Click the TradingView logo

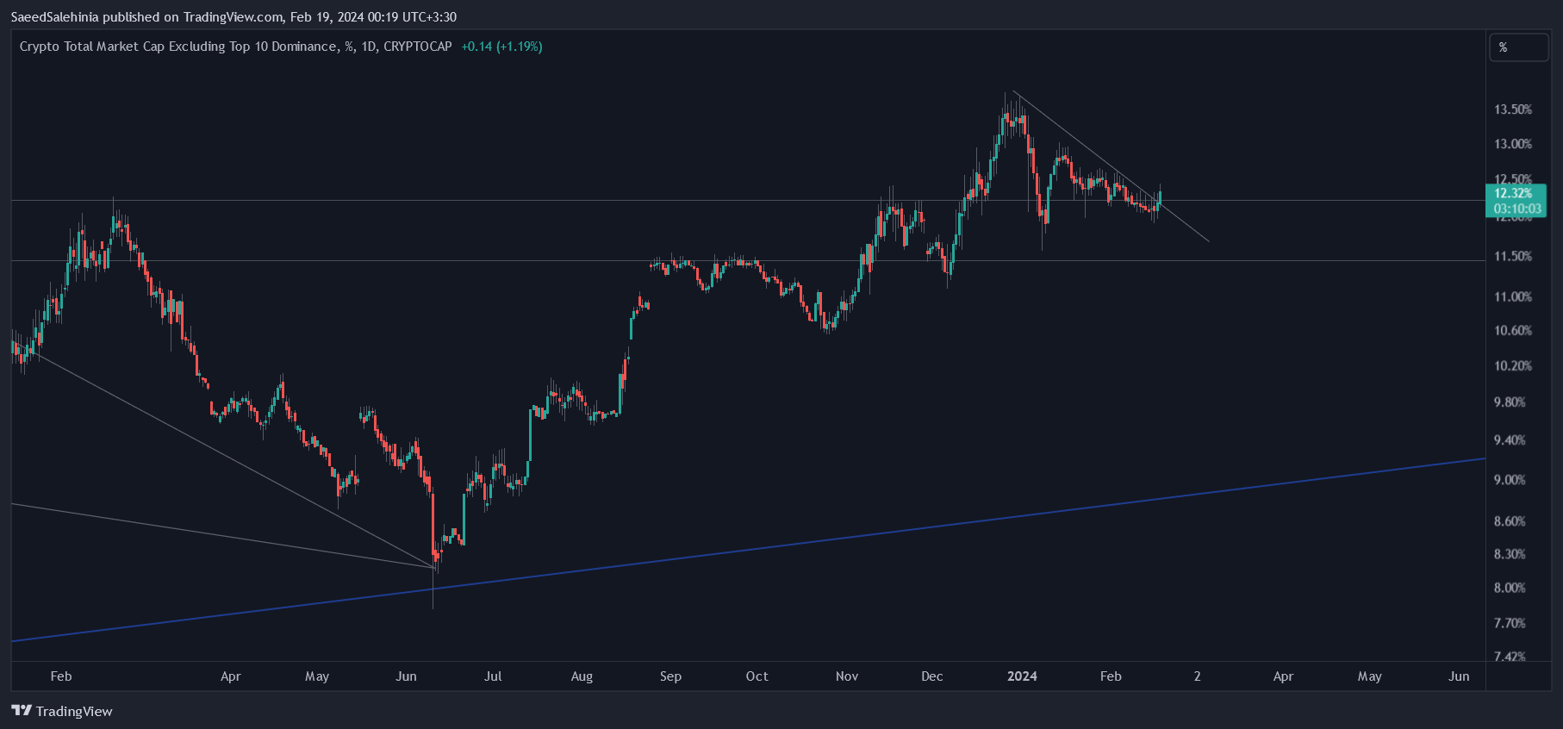(x=62, y=711)
